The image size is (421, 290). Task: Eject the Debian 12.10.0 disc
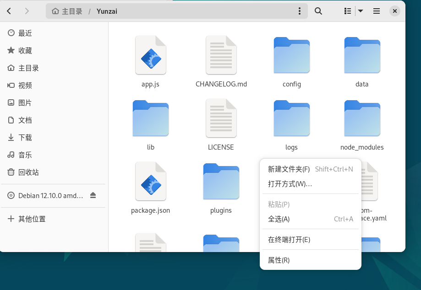[93, 195]
